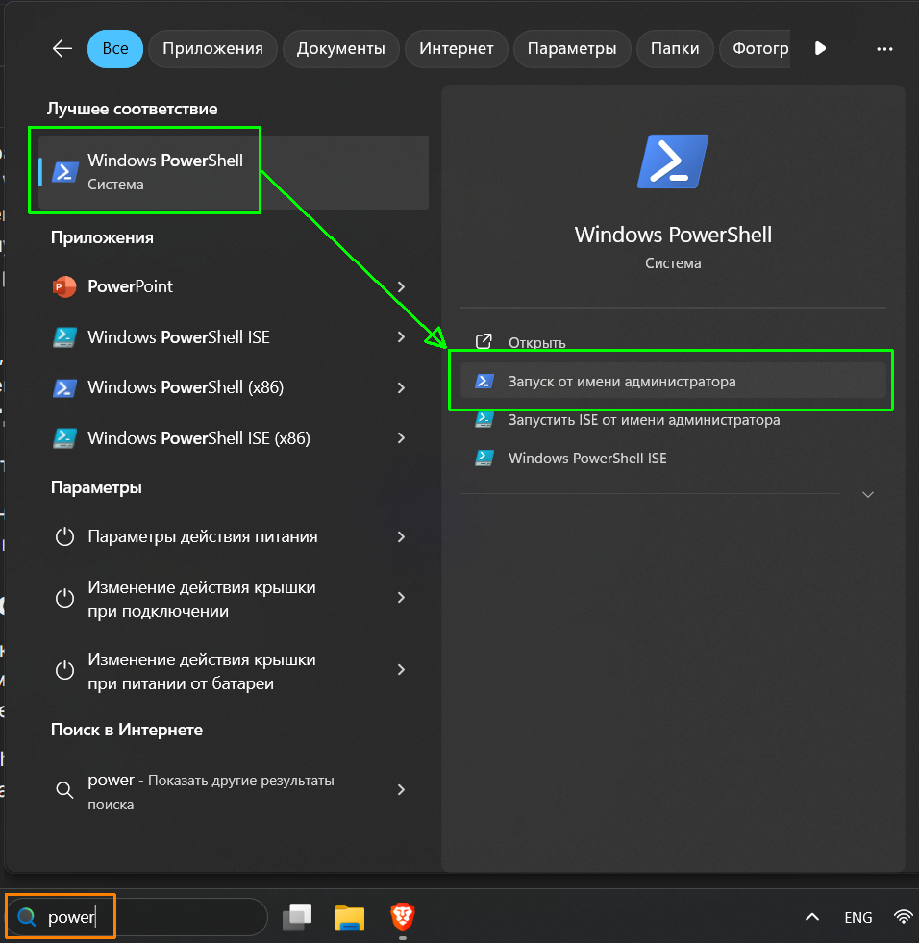Click the Wi-Fi network tray icon

903,917
